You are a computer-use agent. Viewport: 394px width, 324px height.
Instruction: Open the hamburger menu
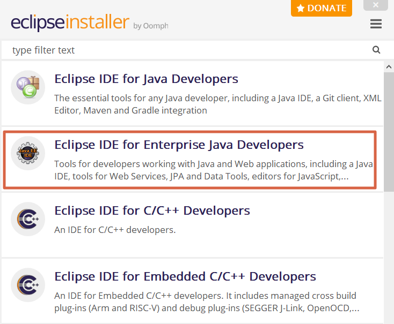pyautogui.click(x=376, y=24)
